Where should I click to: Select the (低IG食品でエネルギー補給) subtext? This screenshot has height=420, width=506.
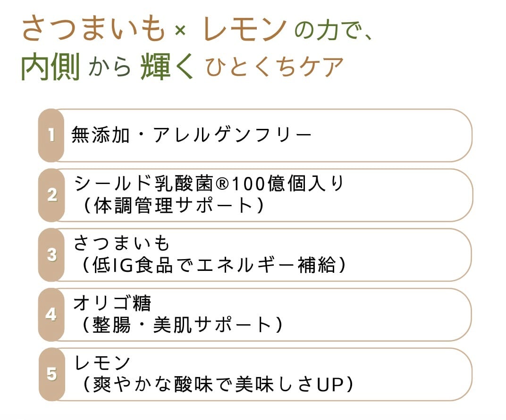coord(213,265)
